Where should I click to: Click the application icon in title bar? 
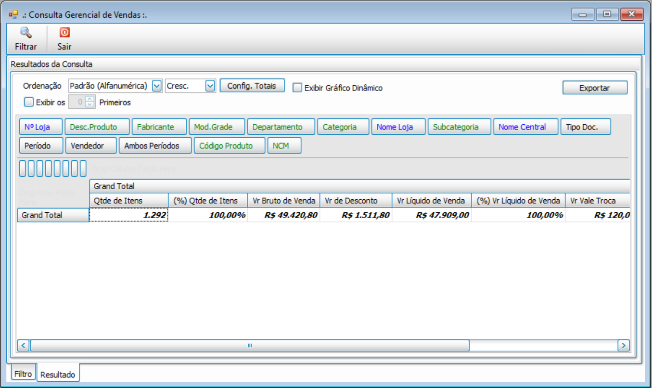13,14
